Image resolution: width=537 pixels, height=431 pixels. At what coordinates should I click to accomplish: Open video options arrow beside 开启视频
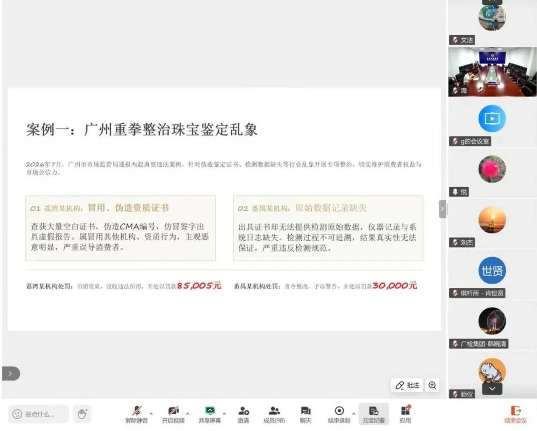(x=187, y=414)
